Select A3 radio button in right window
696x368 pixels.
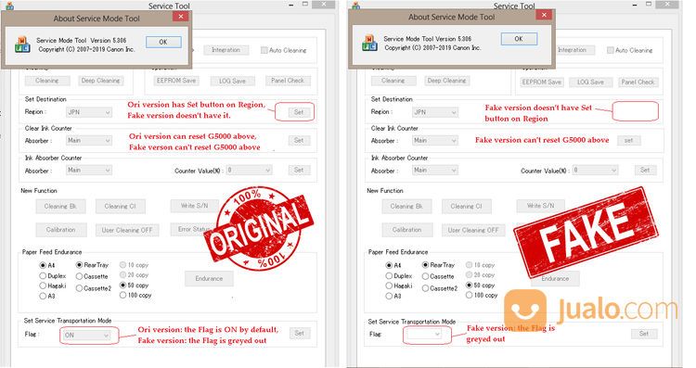tap(389, 296)
